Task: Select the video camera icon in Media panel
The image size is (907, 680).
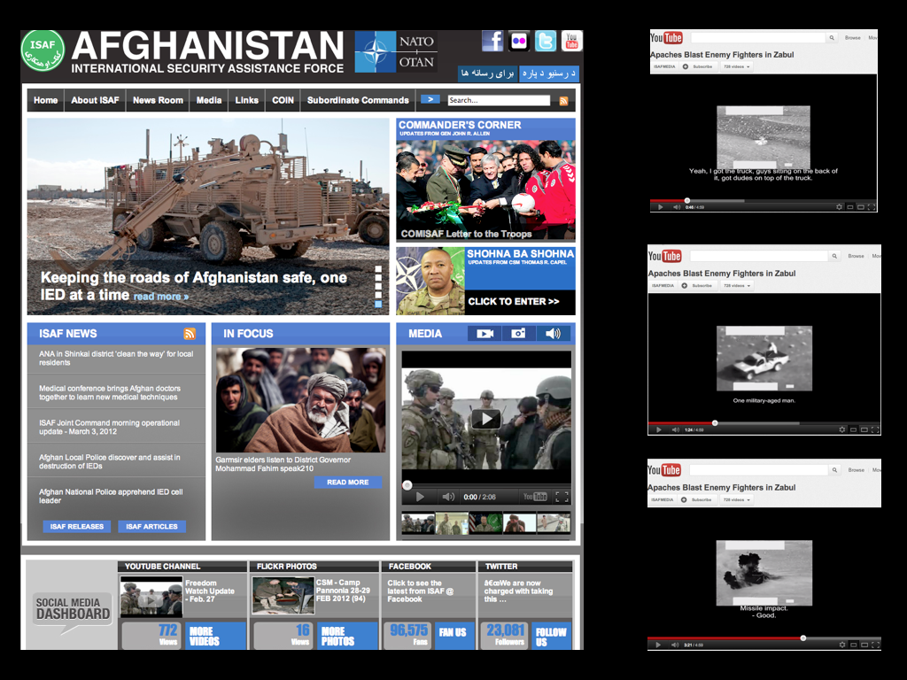Action: pos(485,334)
